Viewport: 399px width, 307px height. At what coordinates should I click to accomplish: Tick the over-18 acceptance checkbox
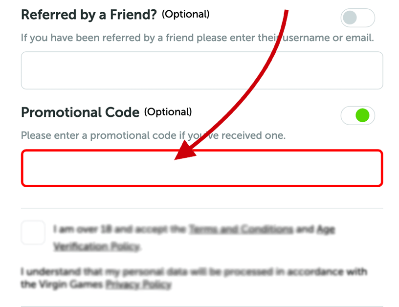(x=33, y=232)
